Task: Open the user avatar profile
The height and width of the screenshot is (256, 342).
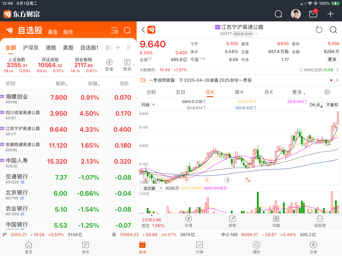Action: [296, 14]
